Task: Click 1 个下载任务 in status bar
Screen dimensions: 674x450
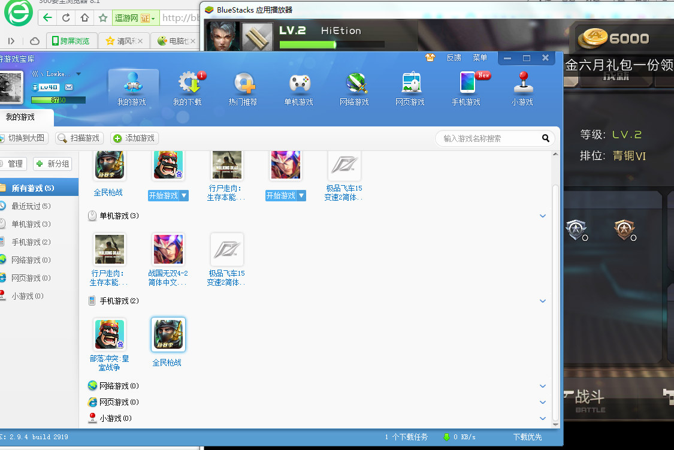Action: [406, 437]
